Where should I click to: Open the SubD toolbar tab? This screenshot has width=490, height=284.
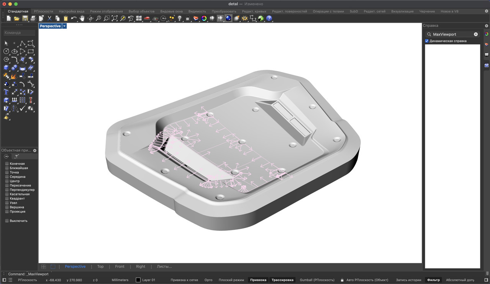pyautogui.click(x=354, y=11)
